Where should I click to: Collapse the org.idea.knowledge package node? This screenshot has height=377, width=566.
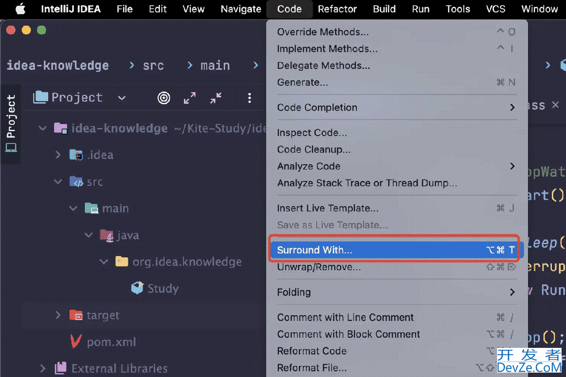tap(103, 262)
